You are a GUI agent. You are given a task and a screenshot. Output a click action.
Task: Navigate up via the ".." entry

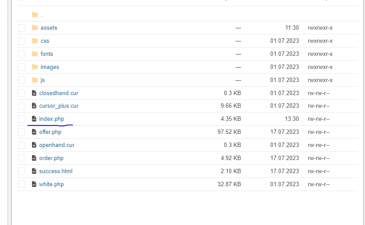click(x=42, y=15)
